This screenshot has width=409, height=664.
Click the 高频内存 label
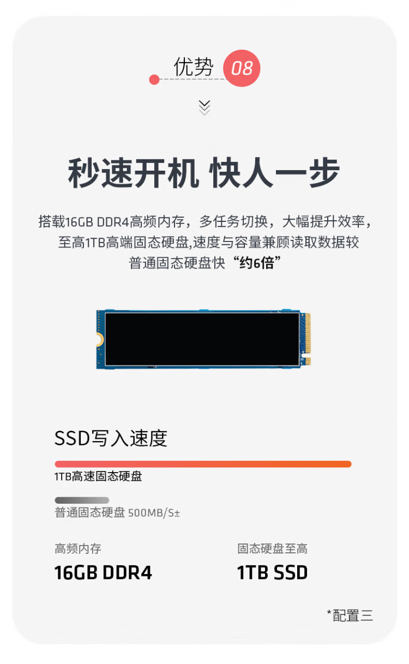[78, 548]
